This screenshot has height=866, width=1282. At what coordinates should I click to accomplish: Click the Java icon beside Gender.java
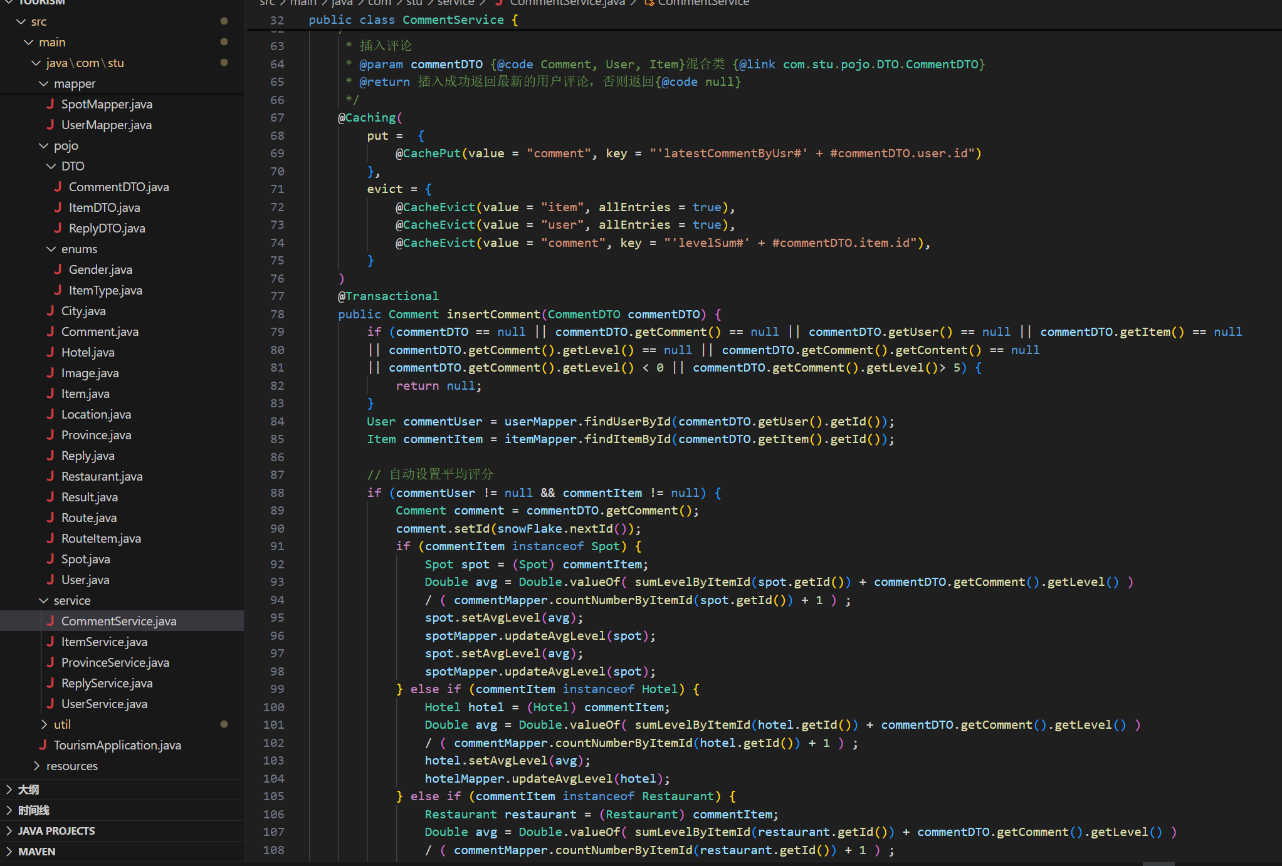58,269
